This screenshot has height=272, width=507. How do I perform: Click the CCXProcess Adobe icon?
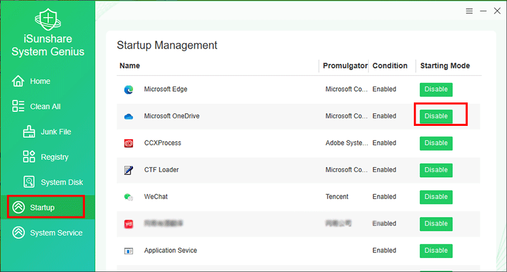[129, 143]
